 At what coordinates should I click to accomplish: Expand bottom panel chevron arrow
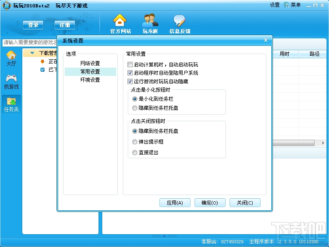[x=164, y=236]
